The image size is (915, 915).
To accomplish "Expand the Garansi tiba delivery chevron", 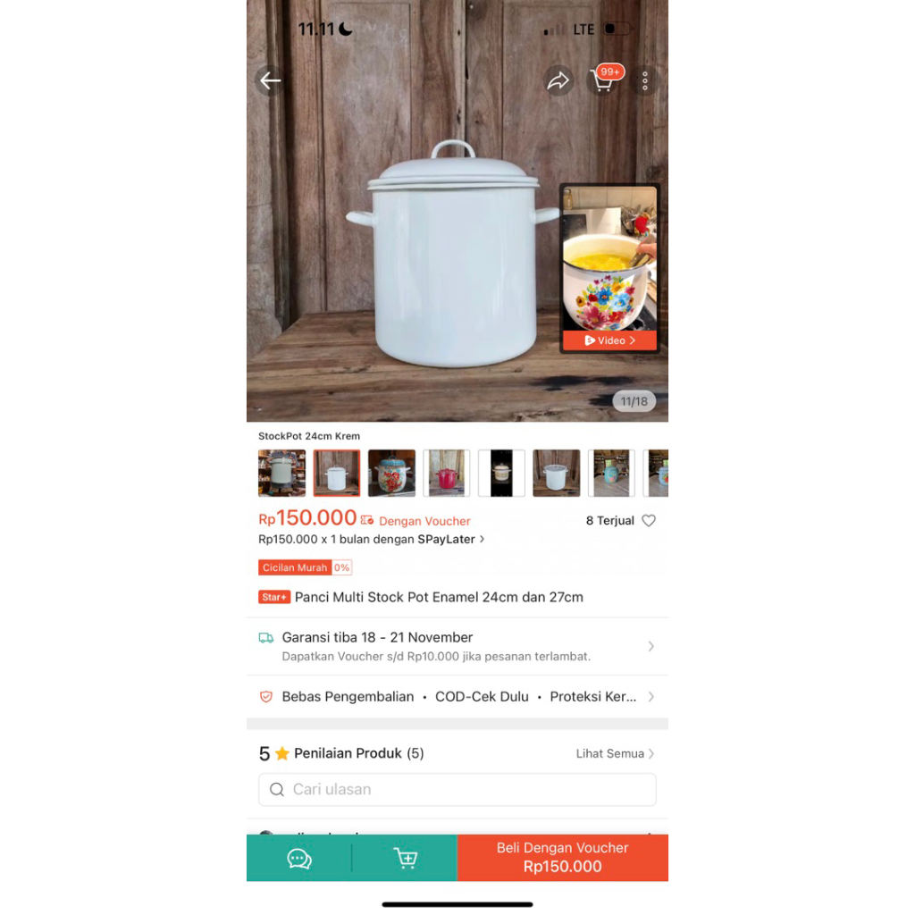I will [651, 646].
